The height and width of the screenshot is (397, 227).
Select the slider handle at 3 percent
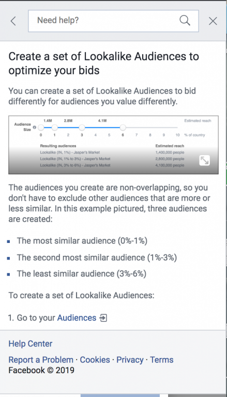click(x=82, y=128)
